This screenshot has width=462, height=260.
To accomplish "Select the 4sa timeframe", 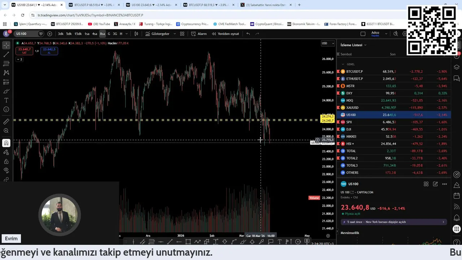I will [95, 34].
